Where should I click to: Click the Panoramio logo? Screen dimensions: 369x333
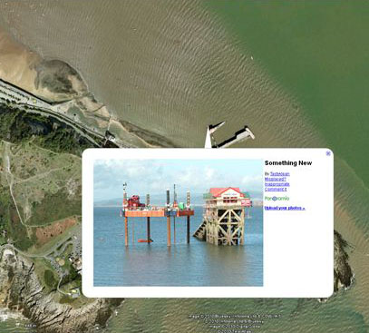(x=277, y=199)
